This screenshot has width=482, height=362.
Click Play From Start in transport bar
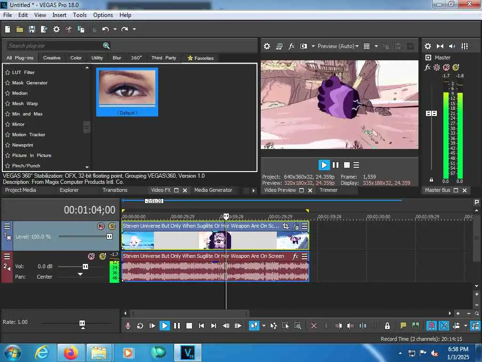pyautogui.click(x=152, y=326)
